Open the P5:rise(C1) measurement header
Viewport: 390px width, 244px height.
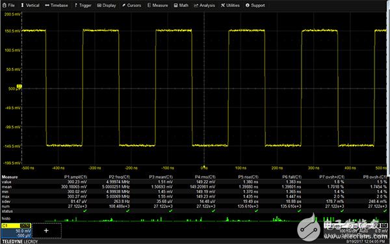248,177
